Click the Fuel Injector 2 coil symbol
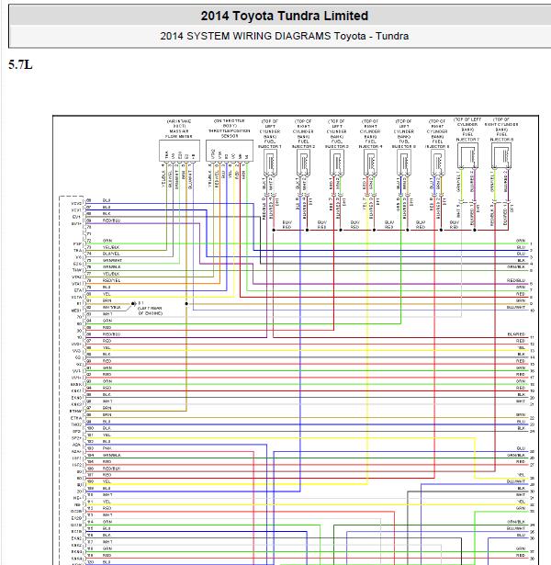This screenshot has height=565, width=551. [304, 163]
